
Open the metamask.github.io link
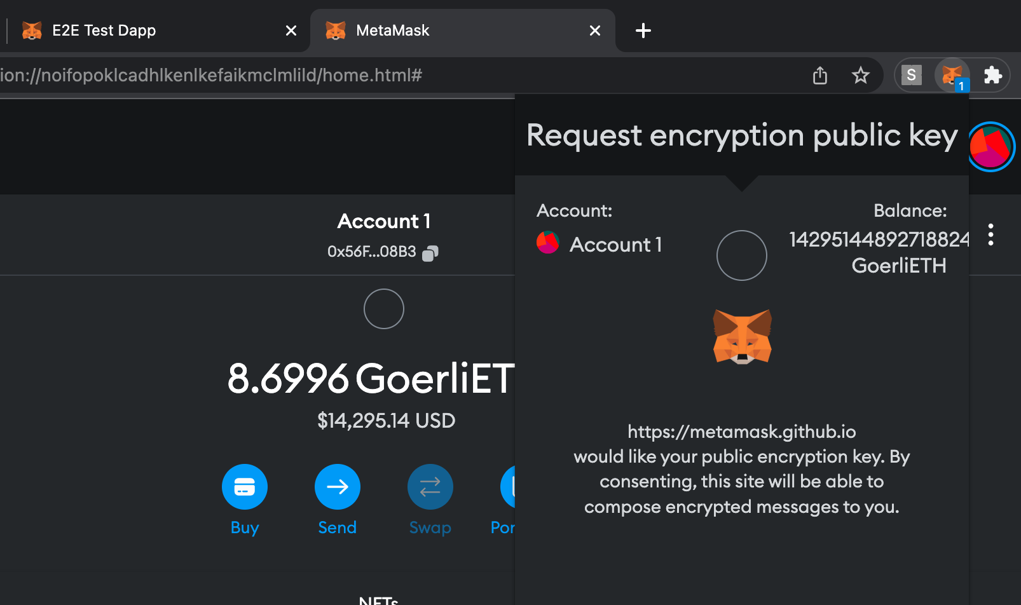tap(741, 432)
